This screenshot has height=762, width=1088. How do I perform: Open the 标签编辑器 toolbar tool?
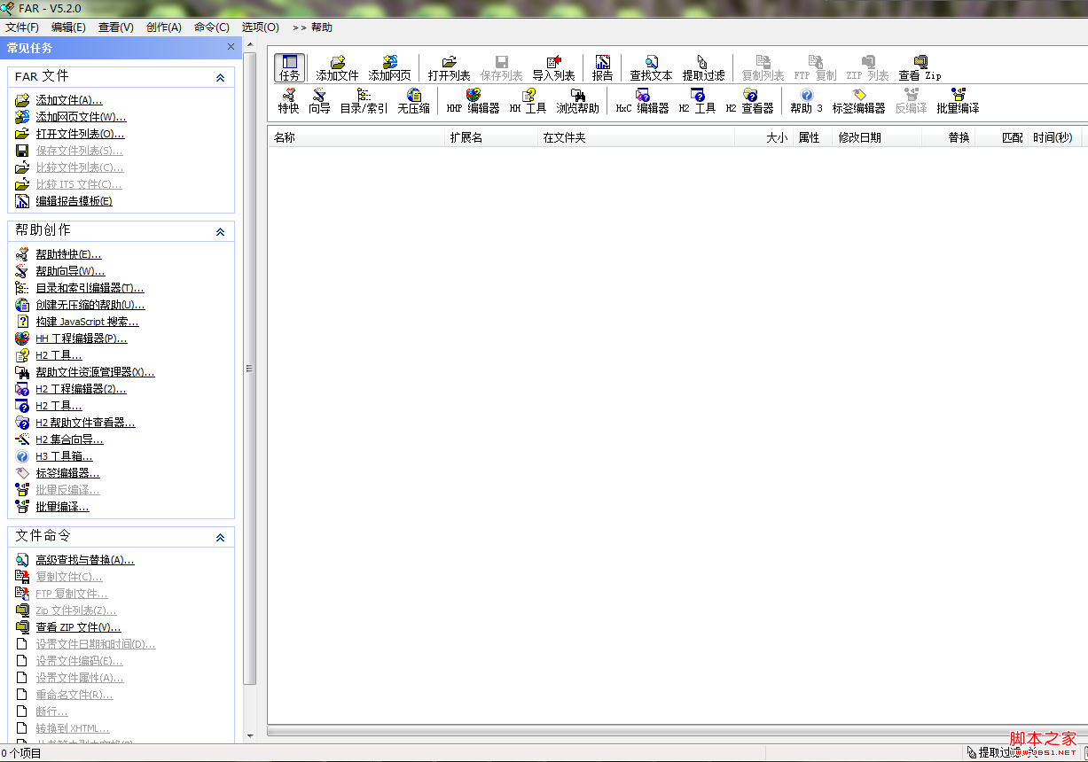[x=858, y=101]
